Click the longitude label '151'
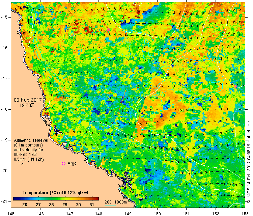The image size is (253, 216). click(186, 214)
